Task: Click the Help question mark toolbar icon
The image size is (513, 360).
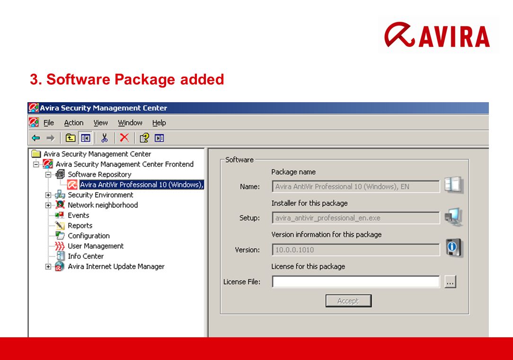Action: pos(144,138)
